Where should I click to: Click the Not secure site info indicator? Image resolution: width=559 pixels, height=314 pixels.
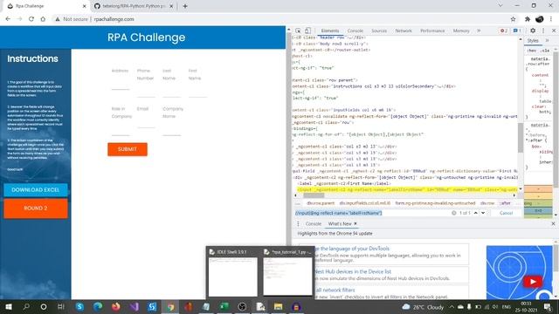pyautogui.click(x=72, y=19)
